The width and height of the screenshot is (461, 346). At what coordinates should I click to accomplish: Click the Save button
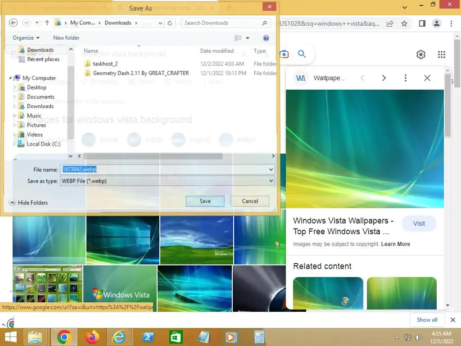pos(205,201)
